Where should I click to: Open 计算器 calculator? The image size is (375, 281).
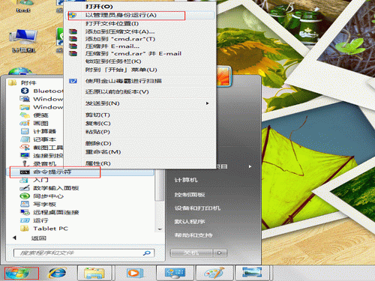[x=38, y=131]
